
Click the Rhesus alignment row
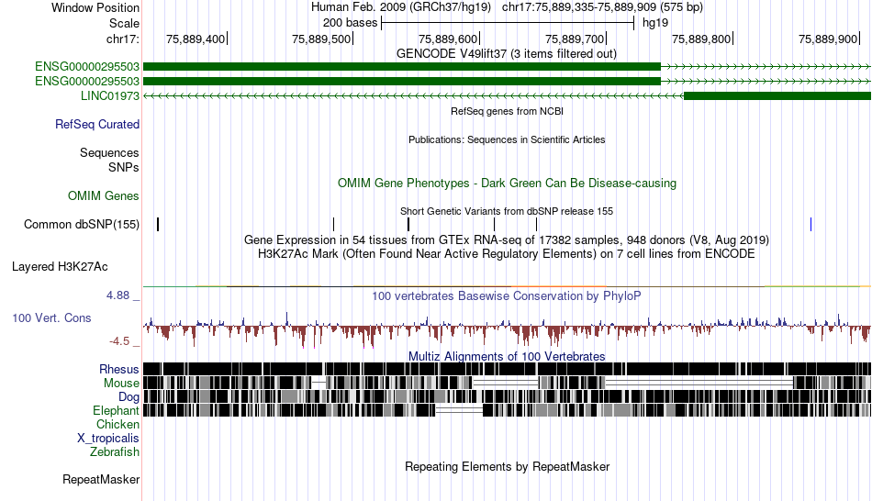point(507,369)
